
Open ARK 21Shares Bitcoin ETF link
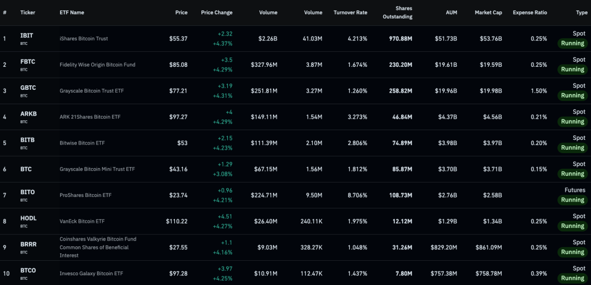[x=90, y=116]
